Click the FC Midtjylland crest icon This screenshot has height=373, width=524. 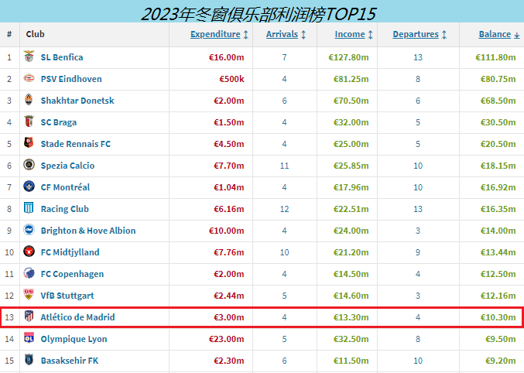point(29,252)
